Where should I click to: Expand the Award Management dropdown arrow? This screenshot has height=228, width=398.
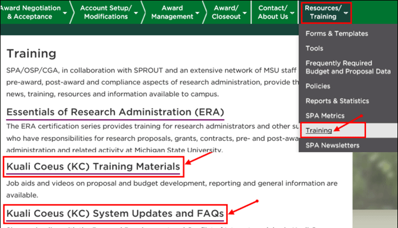pos(197,13)
